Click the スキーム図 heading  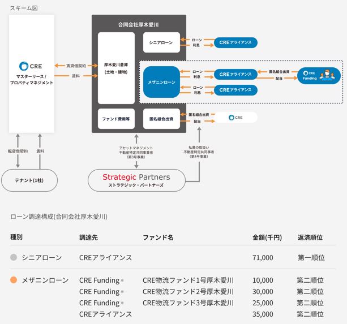(24, 8)
